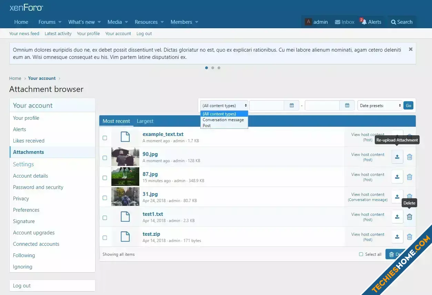
Task: Open the Date presets dropdown
Action: [x=380, y=106]
